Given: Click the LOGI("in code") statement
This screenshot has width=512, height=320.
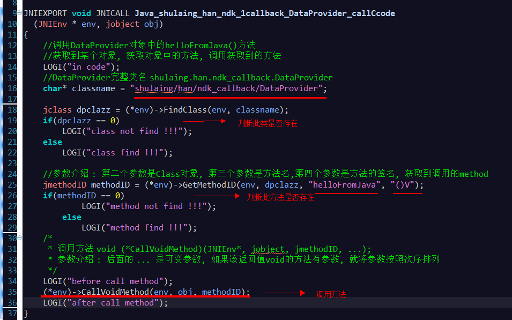Looking at the screenshot, I should (x=81, y=67).
